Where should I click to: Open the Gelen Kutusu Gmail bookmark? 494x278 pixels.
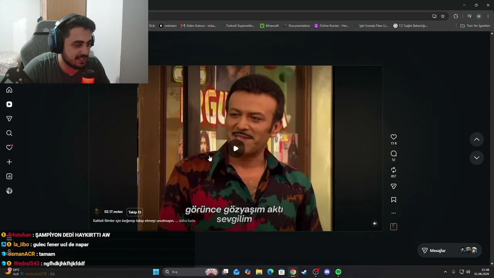coord(199,26)
